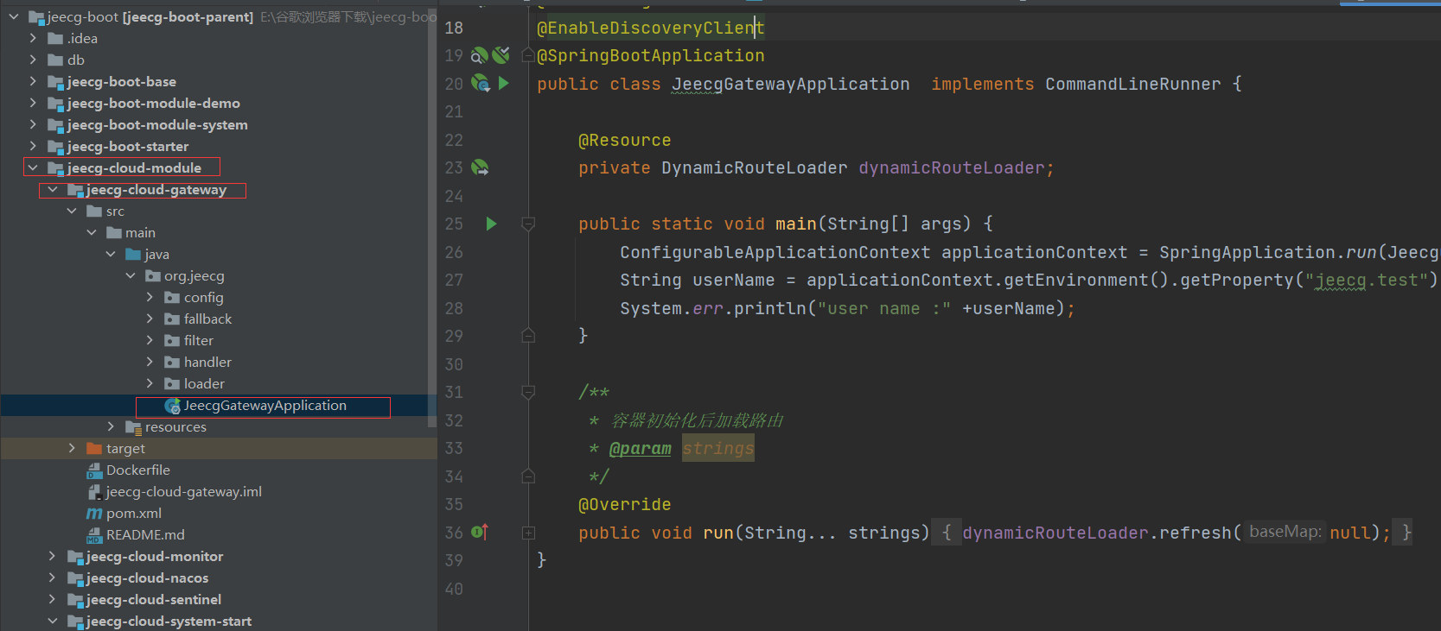Click the run gutter icon at line 25
Image resolution: width=1441 pixels, height=631 pixels.
[x=491, y=224]
